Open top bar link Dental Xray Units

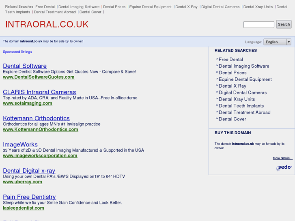click(x=258, y=7)
